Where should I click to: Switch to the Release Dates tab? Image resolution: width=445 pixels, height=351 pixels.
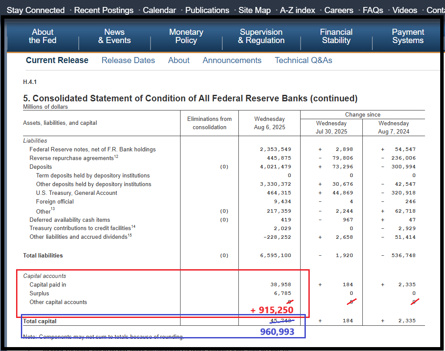[x=128, y=60]
